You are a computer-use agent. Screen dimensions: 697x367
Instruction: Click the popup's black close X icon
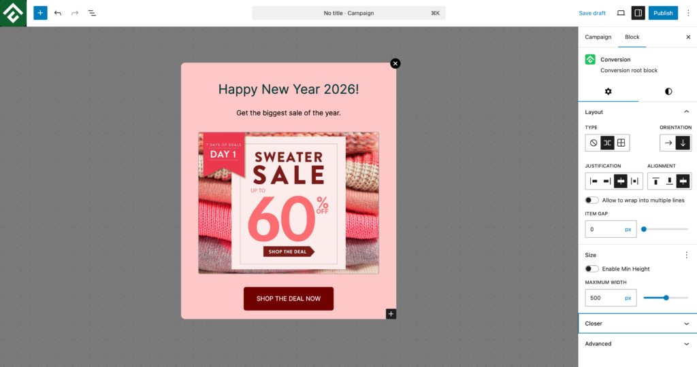(x=395, y=63)
